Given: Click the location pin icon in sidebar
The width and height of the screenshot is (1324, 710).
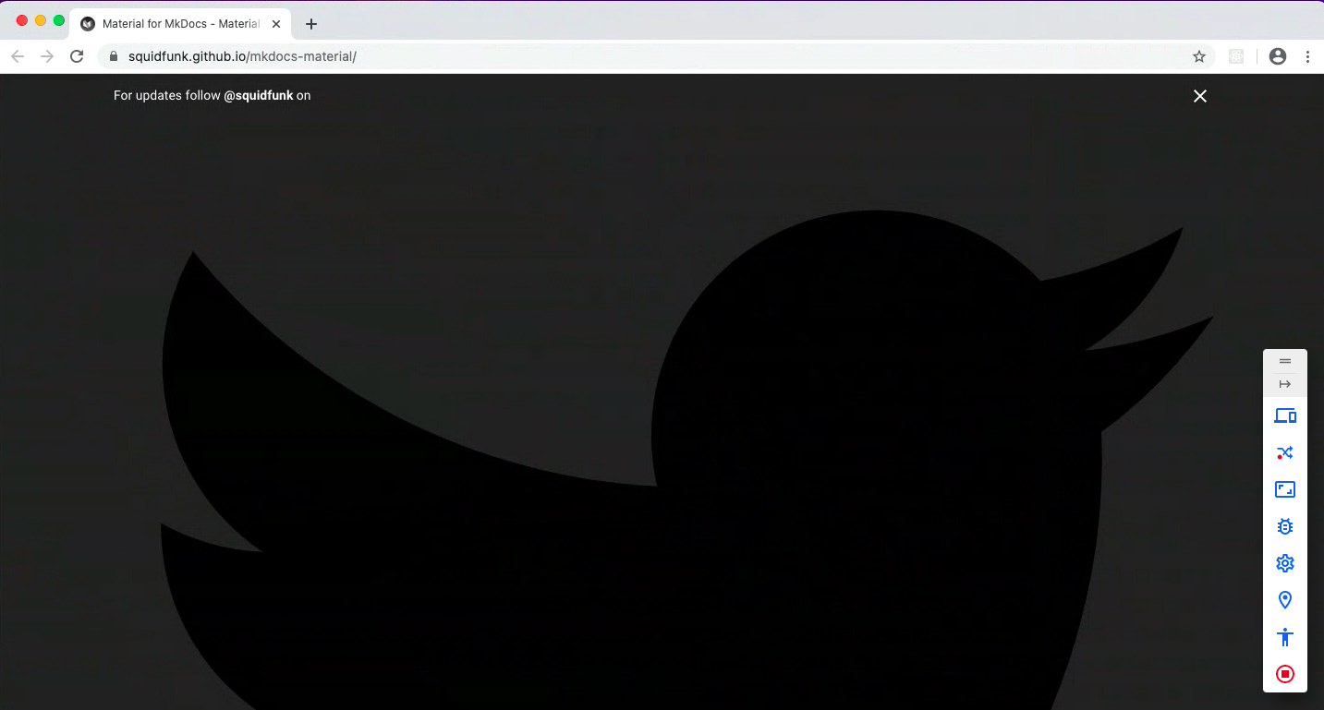Looking at the screenshot, I should 1285,600.
